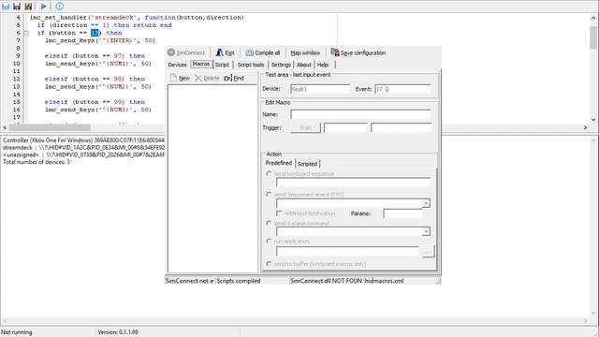The width and height of the screenshot is (599, 337).
Task: Click the SimConnect toolbar button
Action: click(186, 52)
